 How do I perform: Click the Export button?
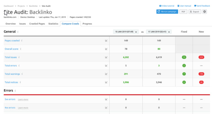[195, 12]
